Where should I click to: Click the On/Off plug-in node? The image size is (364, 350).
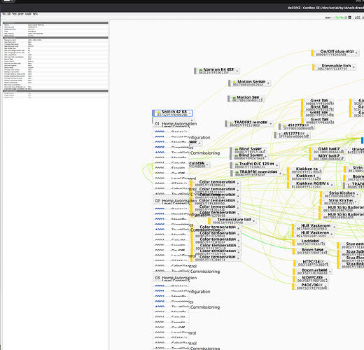point(335,52)
